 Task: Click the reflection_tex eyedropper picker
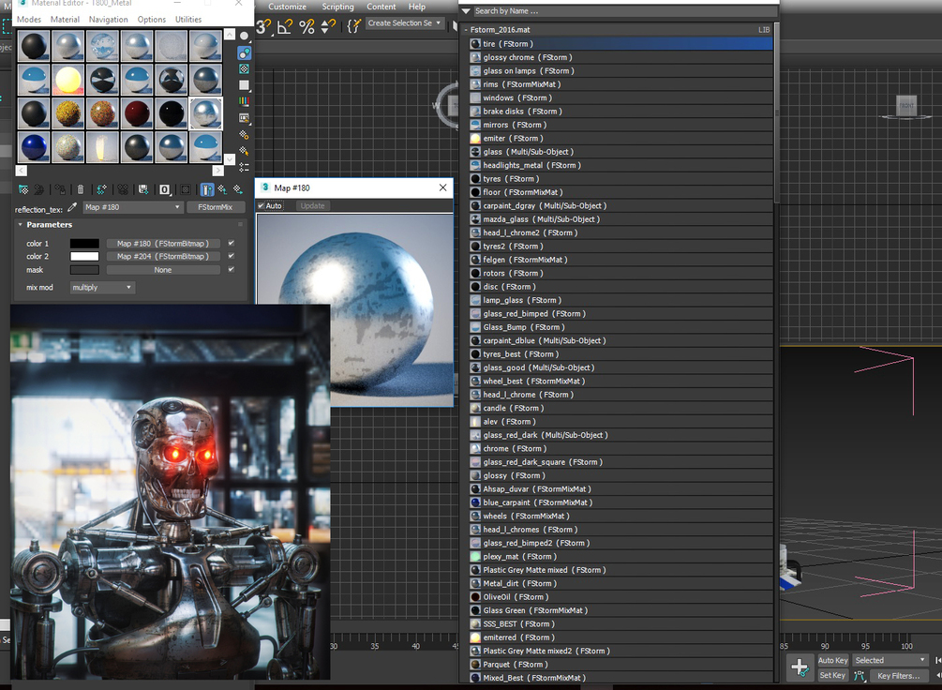(x=70, y=207)
